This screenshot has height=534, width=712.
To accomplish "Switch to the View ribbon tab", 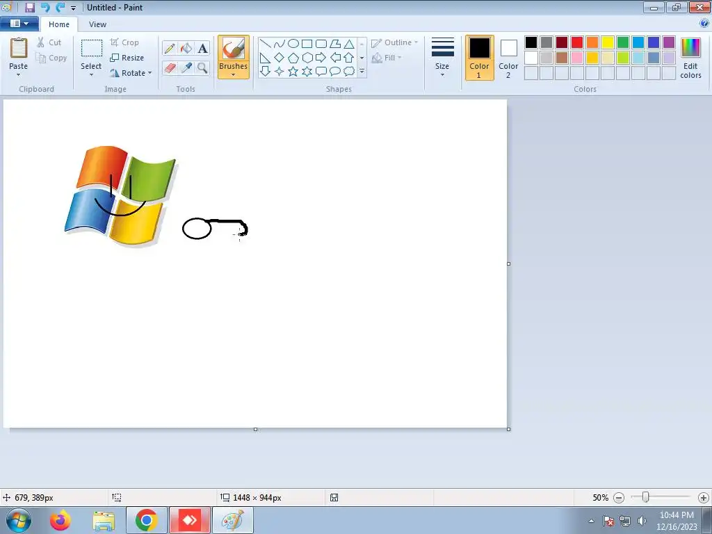I will 97,24.
